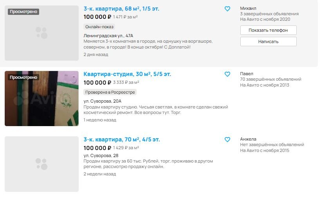Click placeholder image of the 68 m² listing
Screen dimensions: 321x197
(42, 33)
